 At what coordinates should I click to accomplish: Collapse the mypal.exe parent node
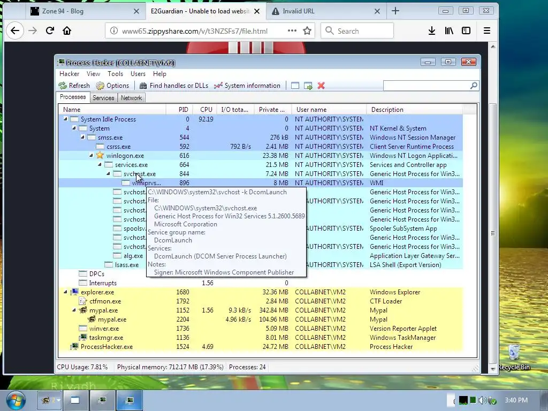74,310
